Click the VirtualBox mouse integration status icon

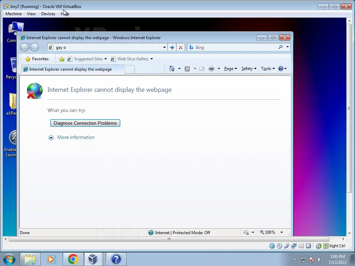pos(319,246)
